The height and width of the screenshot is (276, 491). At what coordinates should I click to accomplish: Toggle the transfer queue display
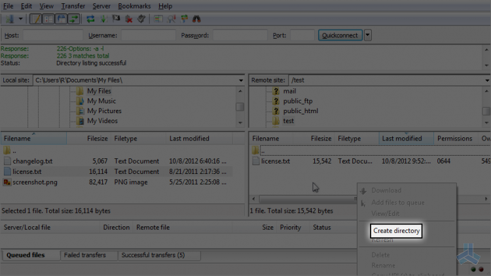74,19
